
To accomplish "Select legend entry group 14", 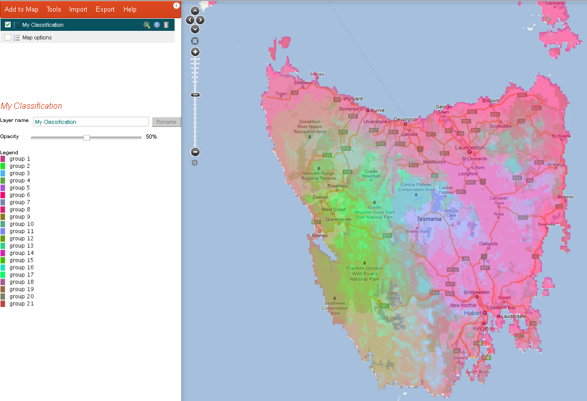I will click(22, 253).
